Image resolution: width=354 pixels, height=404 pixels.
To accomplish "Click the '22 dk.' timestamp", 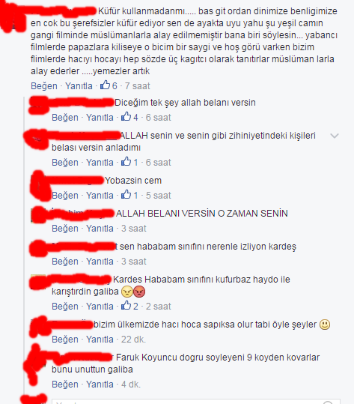I will point(133,340).
